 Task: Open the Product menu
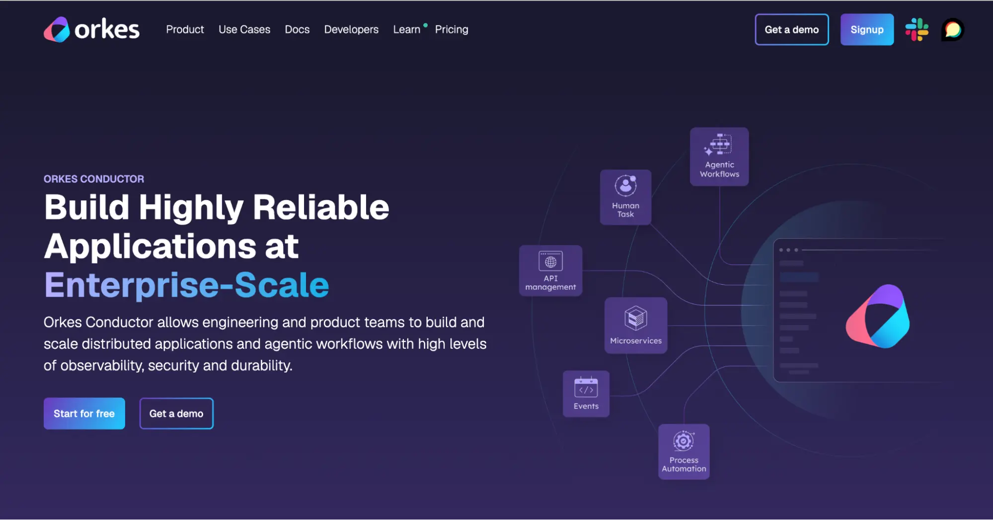(x=185, y=30)
